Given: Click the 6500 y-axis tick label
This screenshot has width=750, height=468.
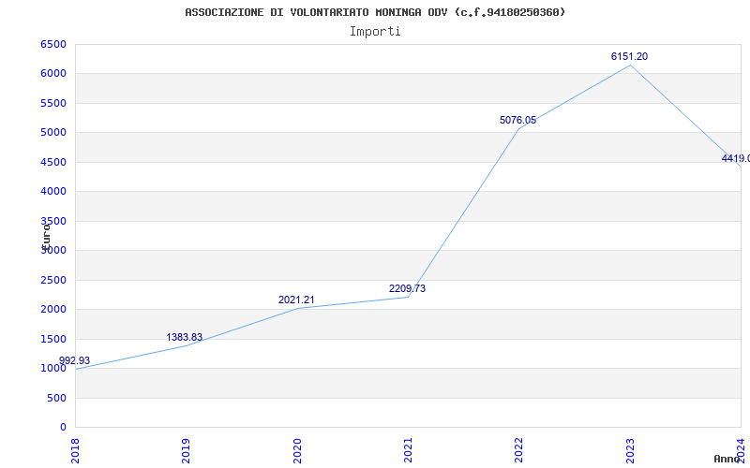Looking at the screenshot, I should pos(53,44).
